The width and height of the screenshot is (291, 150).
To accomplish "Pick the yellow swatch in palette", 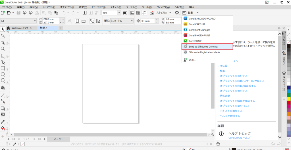I will 289,99.
